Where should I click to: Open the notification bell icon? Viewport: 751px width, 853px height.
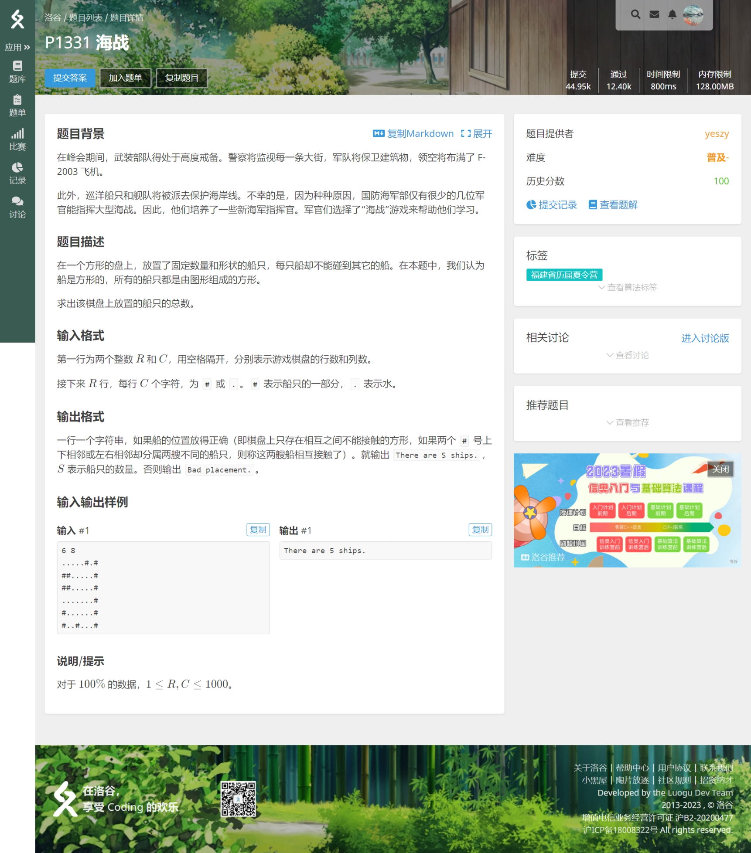[672, 14]
